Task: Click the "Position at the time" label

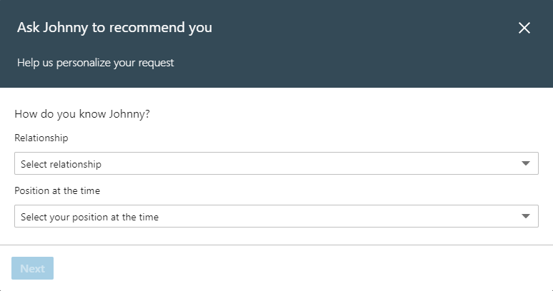Action: click(x=56, y=190)
